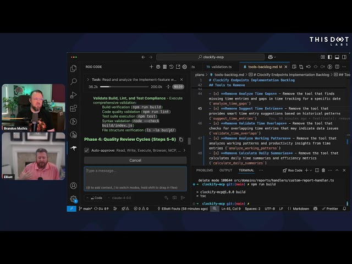This screenshot has height=264, width=352.
Task: Close the current Roo Code task
Action: [x=182, y=80]
